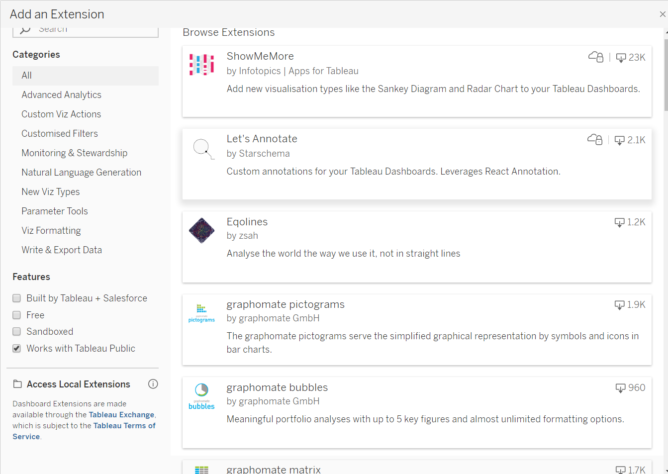Screen dimensions: 668x474
Task: Enable the Free filter
Action: (16, 315)
